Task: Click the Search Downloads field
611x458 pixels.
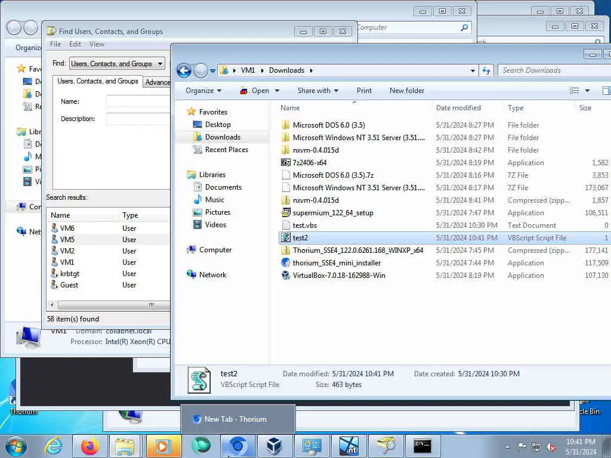Action: click(x=554, y=70)
